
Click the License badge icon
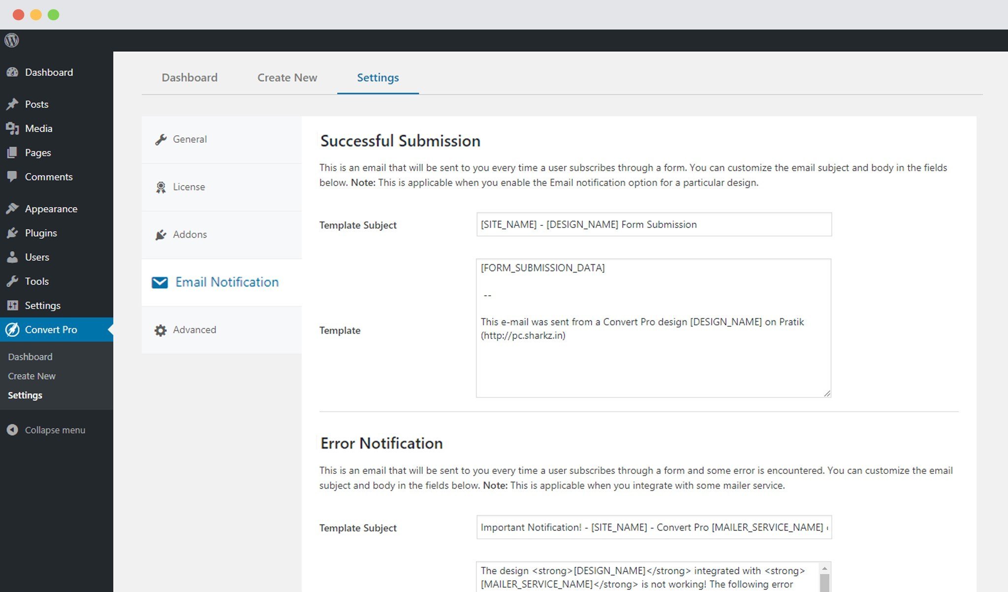(x=160, y=187)
